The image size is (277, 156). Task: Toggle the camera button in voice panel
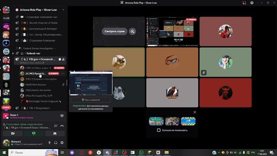[13, 133]
